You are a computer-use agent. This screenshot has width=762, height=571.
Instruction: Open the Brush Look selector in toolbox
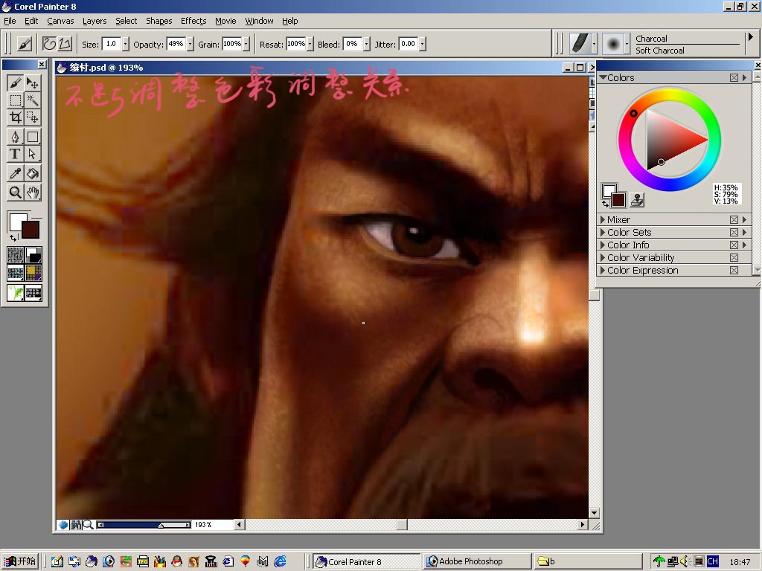[x=33, y=293]
